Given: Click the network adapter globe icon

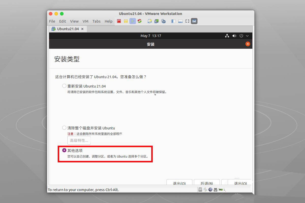Looking at the screenshot, I should click(x=210, y=190).
